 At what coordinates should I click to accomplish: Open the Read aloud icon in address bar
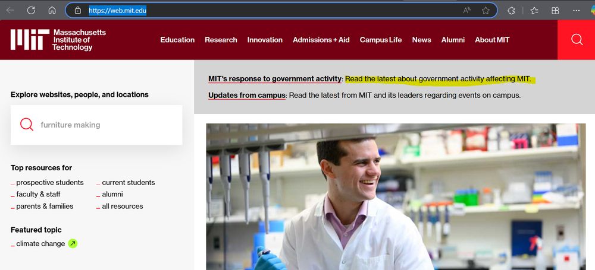(467, 11)
